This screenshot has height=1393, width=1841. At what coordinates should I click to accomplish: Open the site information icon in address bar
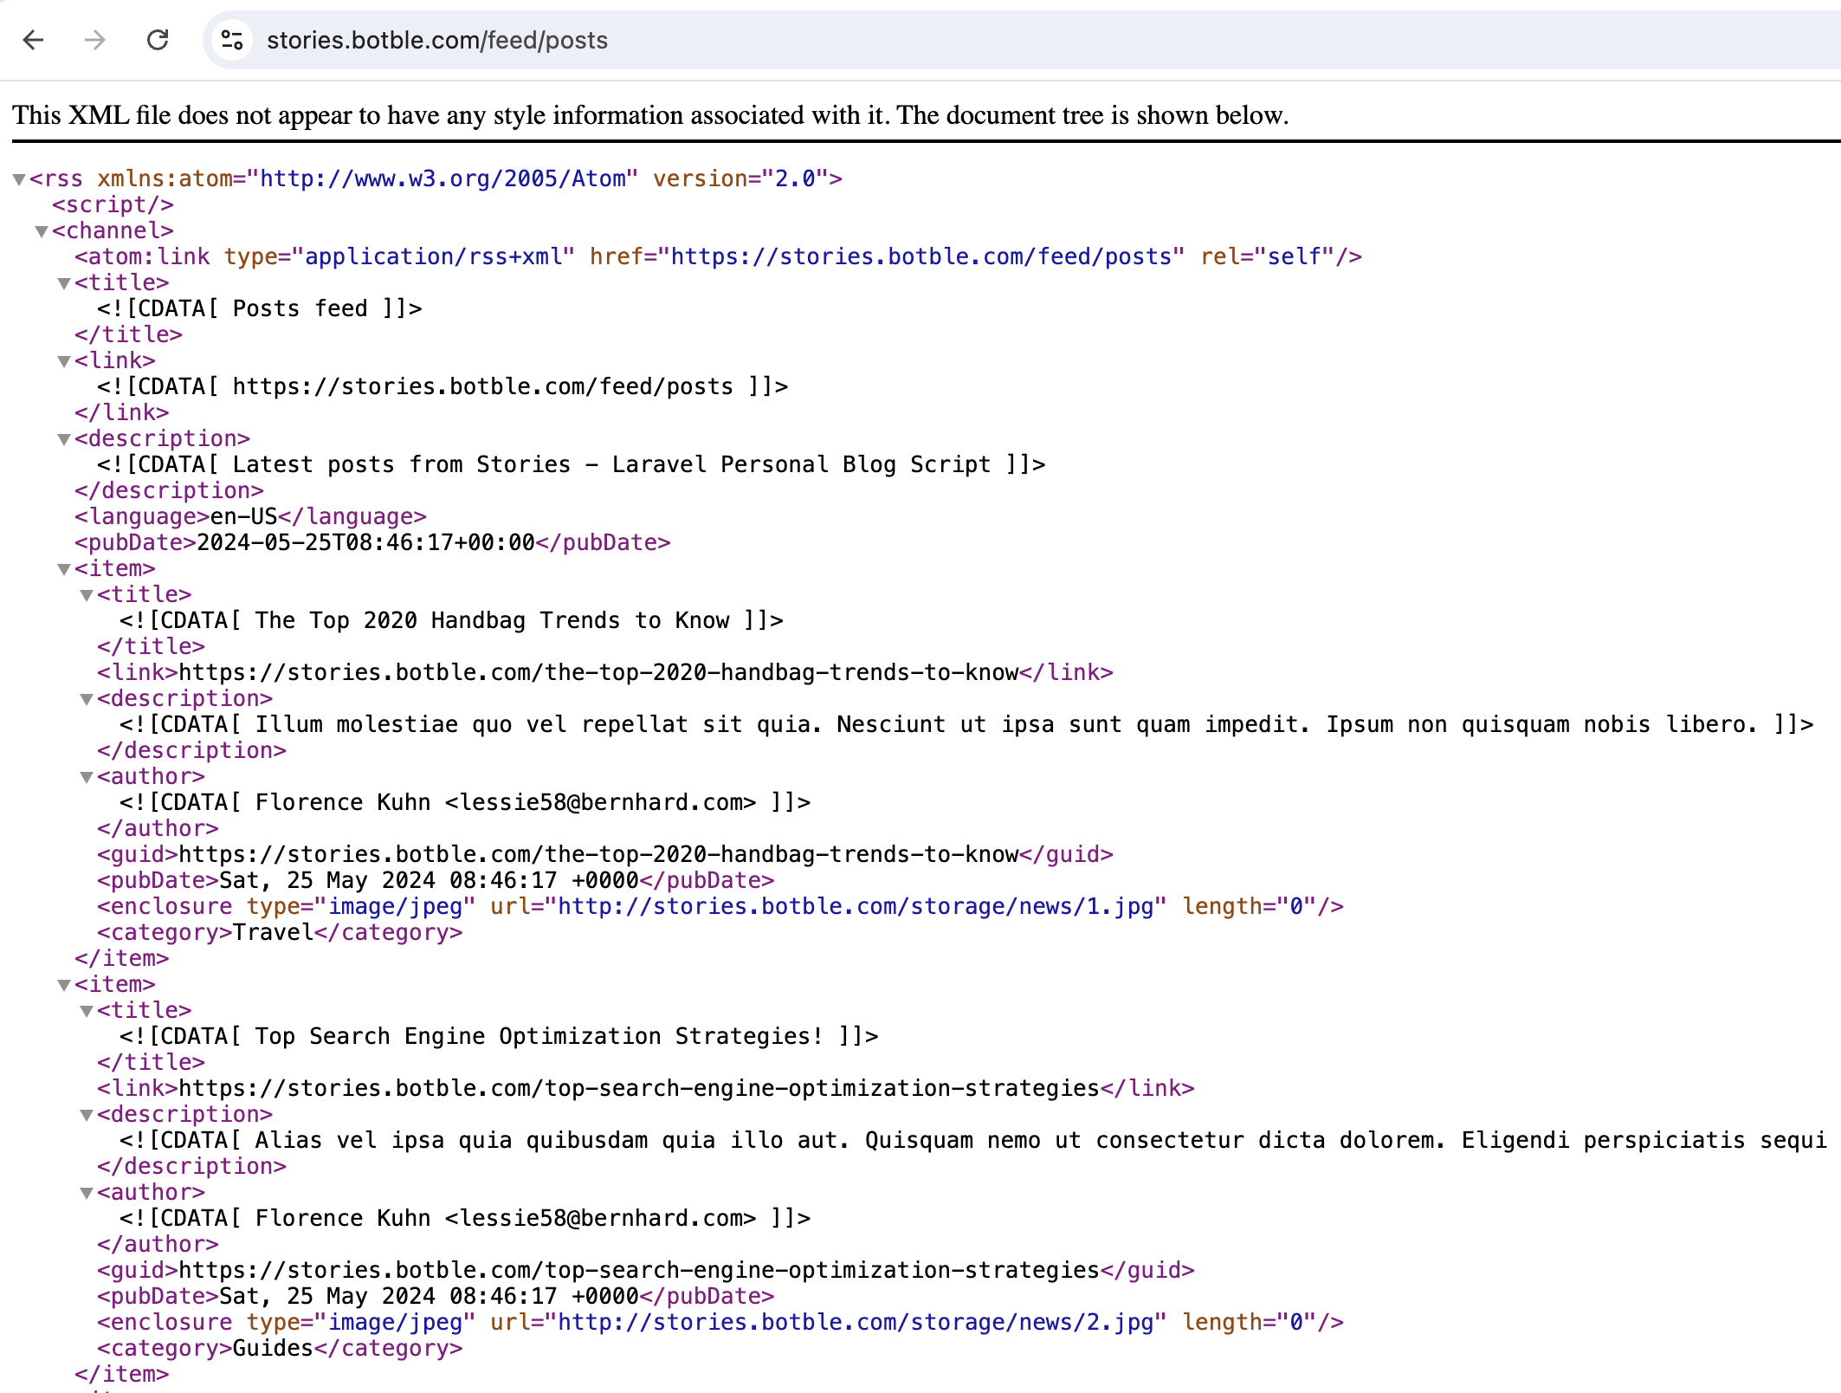(x=231, y=40)
